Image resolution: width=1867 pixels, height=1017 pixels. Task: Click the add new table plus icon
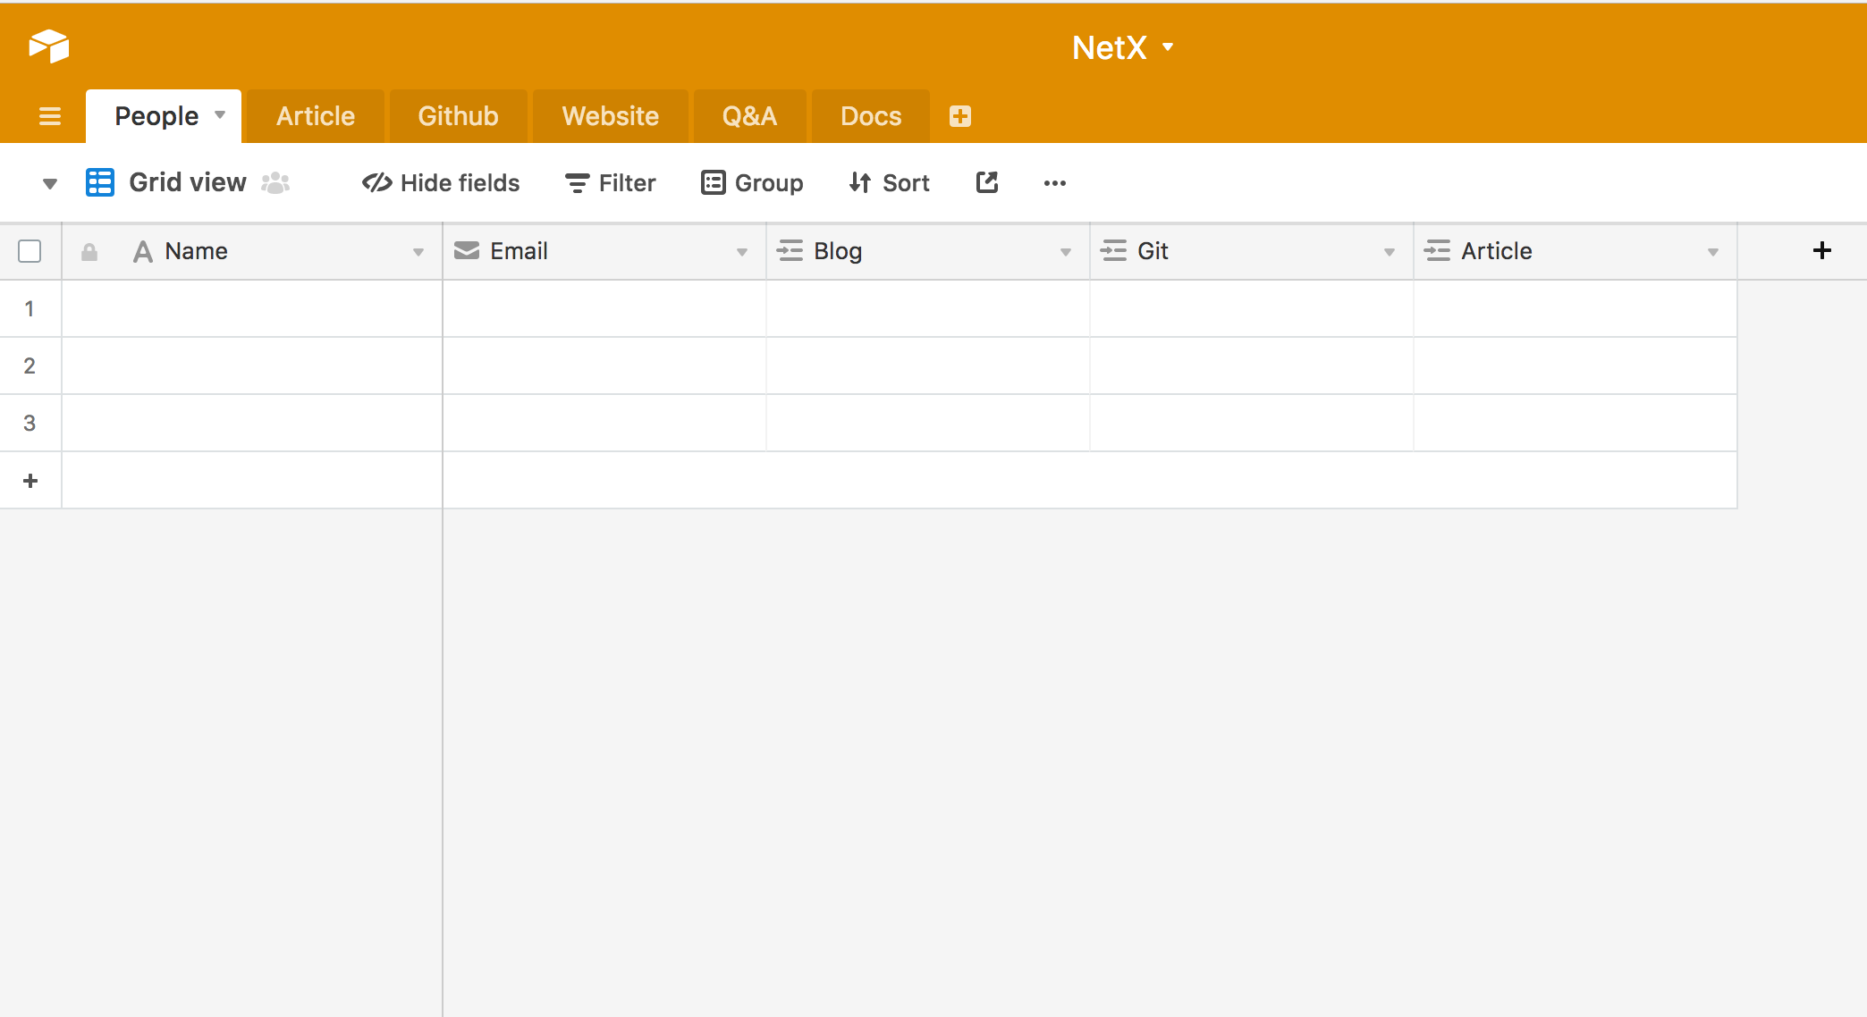960,116
